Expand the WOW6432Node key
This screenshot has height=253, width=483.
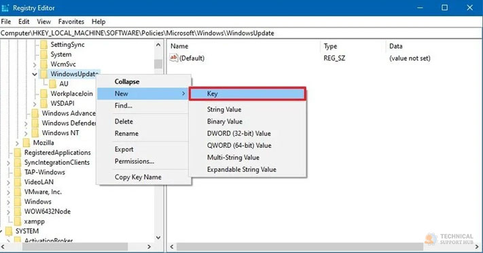(x=8, y=212)
